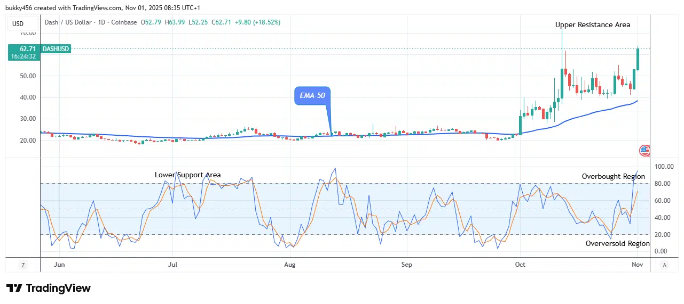Screen dimensions: 684x304
Task: Toggle the Z timezone button
Action: coord(23,265)
